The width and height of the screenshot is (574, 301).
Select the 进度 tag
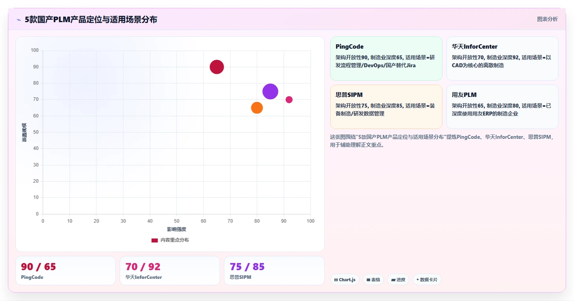click(x=398, y=280)
